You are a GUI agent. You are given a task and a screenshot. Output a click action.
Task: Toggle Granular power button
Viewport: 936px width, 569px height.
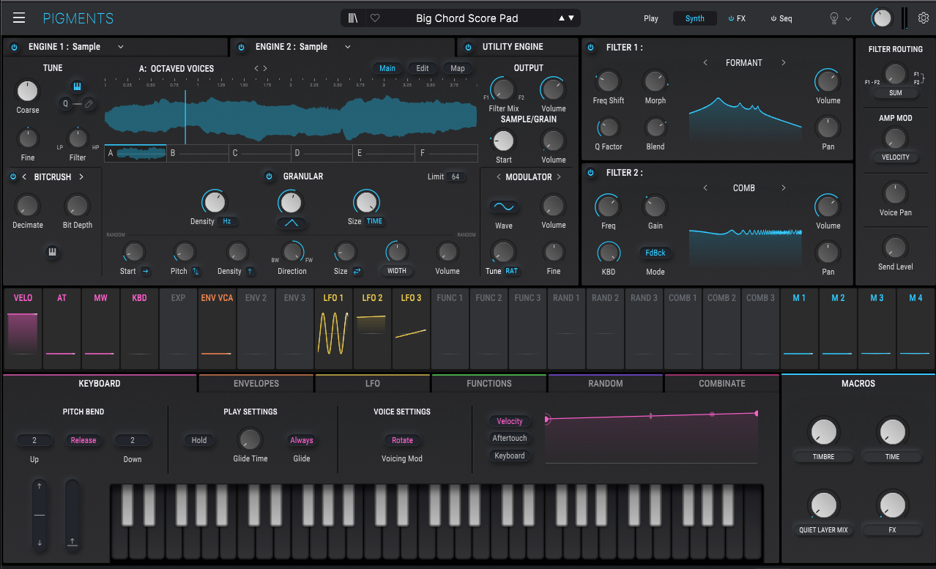[x=269, y=176]
